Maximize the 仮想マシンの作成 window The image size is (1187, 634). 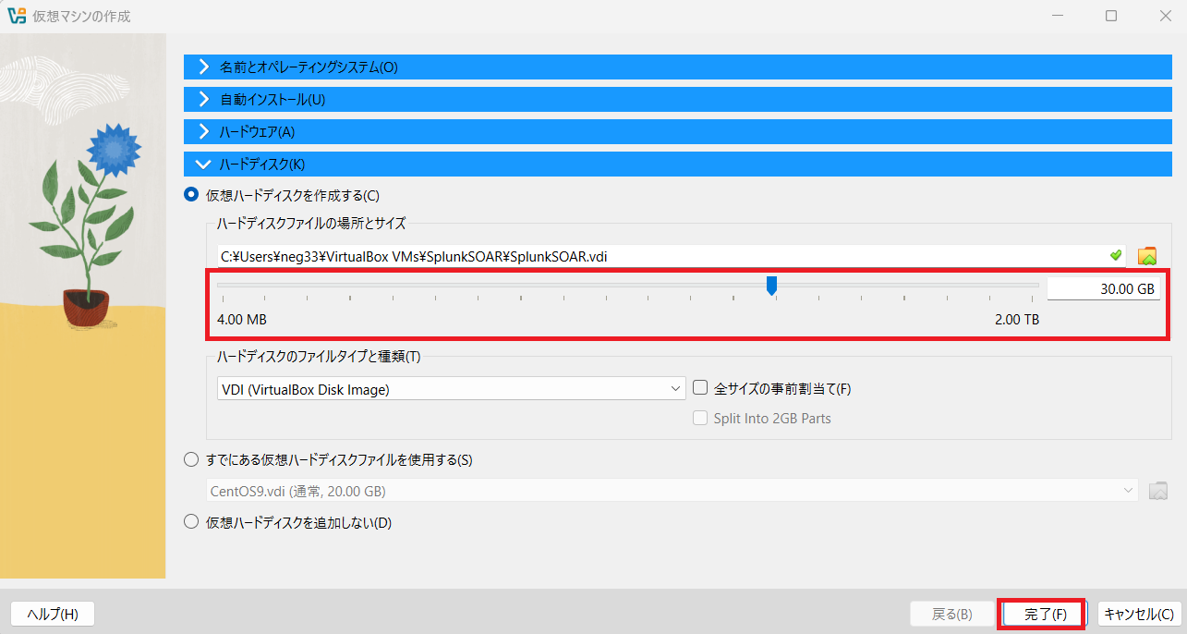pos(1111,16)
